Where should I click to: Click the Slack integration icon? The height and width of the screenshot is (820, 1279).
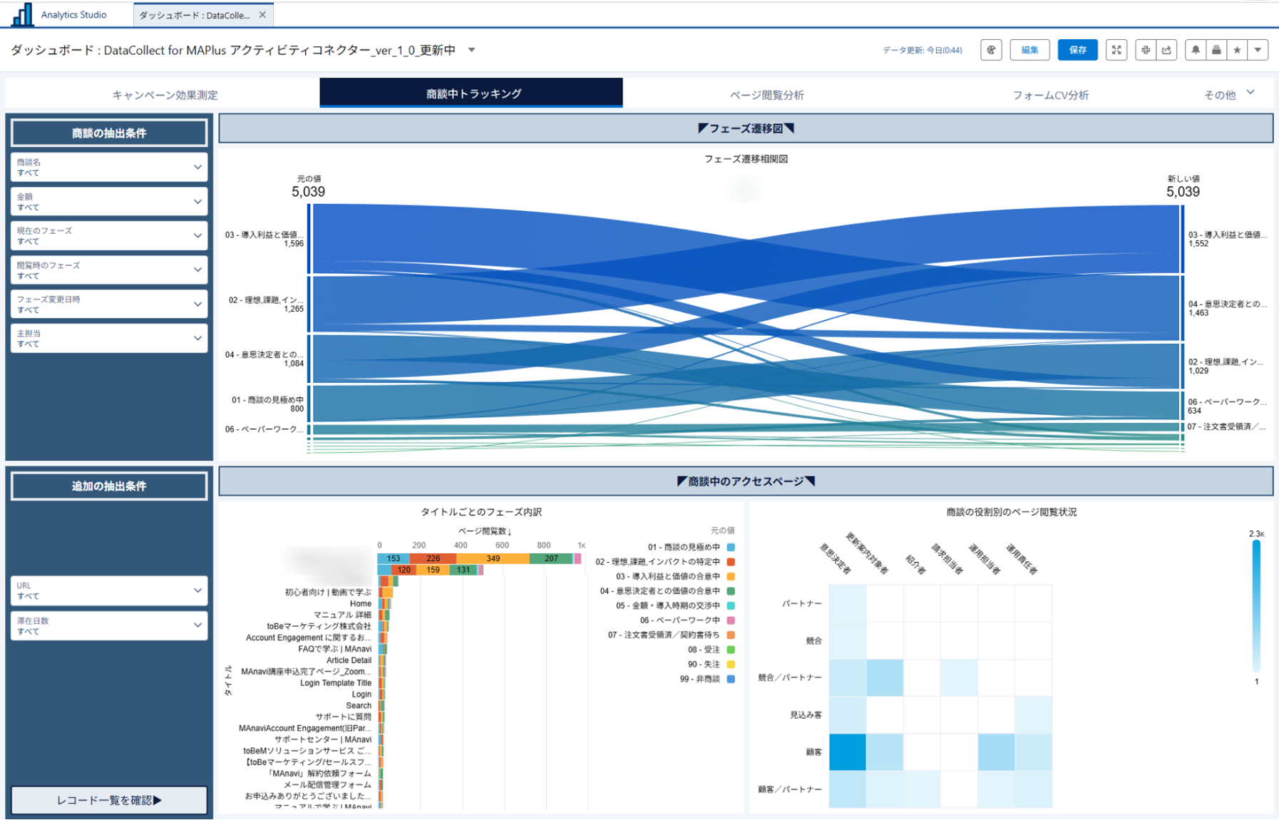1145,50
